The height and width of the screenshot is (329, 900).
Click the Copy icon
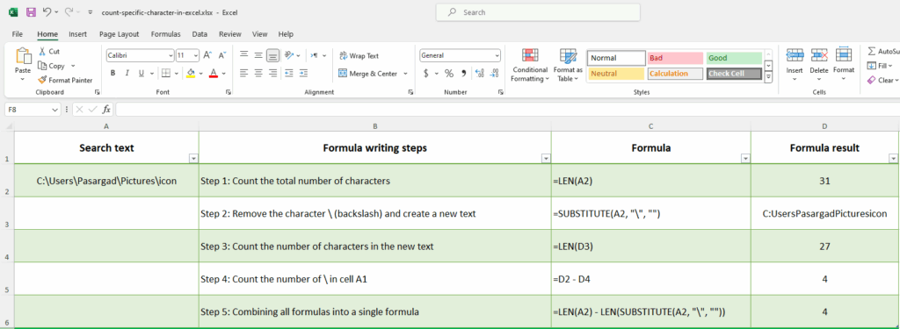pyautogui.click(x=42, y=66)
